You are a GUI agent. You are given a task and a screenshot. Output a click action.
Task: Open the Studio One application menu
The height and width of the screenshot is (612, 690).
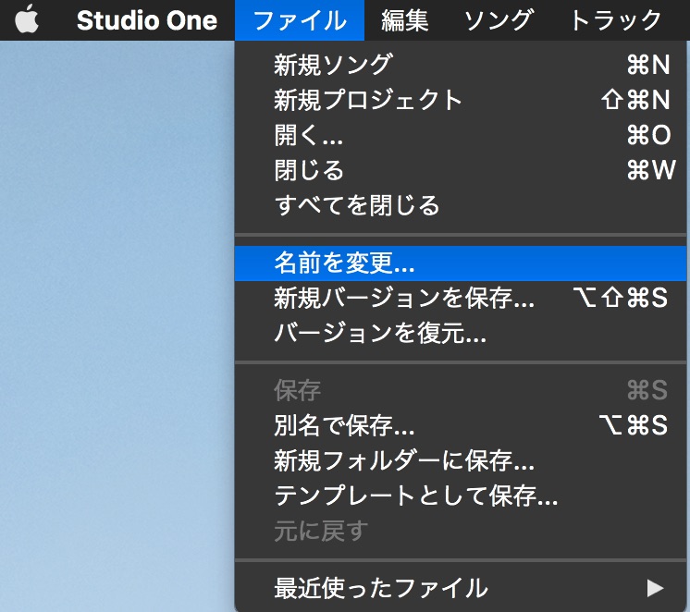coord(146,20)
